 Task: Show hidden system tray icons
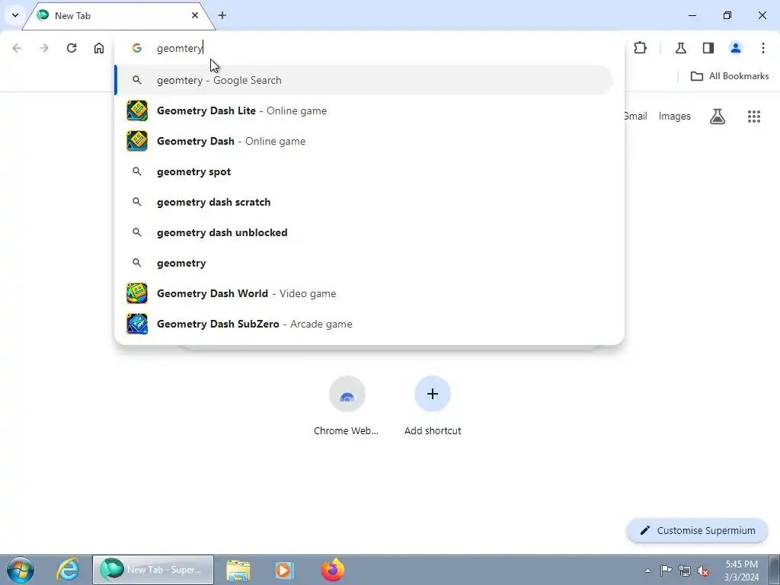click(x=647, y=571)
